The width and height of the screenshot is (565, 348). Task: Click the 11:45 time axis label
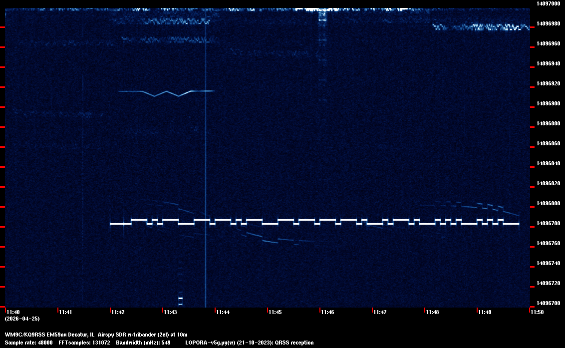coord(276,312)
